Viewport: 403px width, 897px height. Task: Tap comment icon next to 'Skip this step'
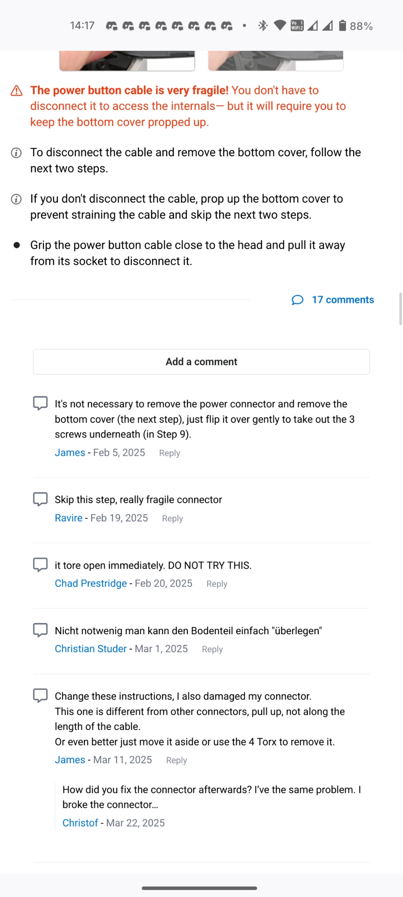(40, 499)
